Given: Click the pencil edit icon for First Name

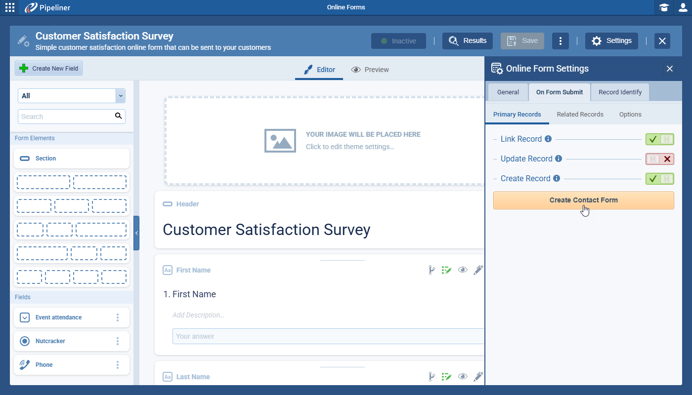Looking at the screenshot, I should click(478, 270).
